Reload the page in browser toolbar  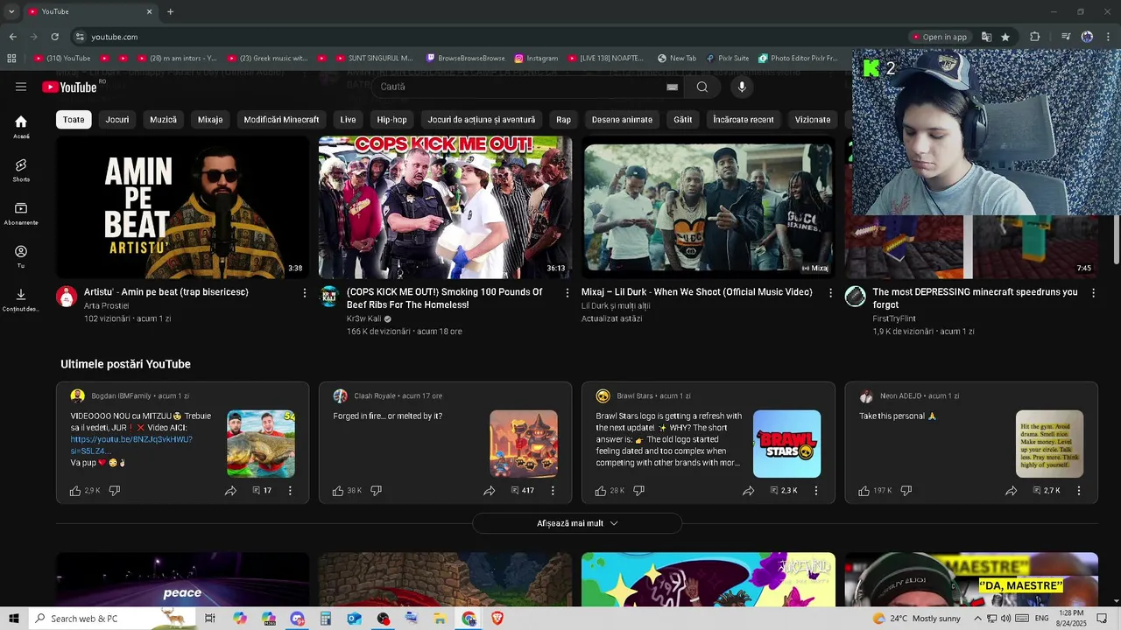coord(54,37)
